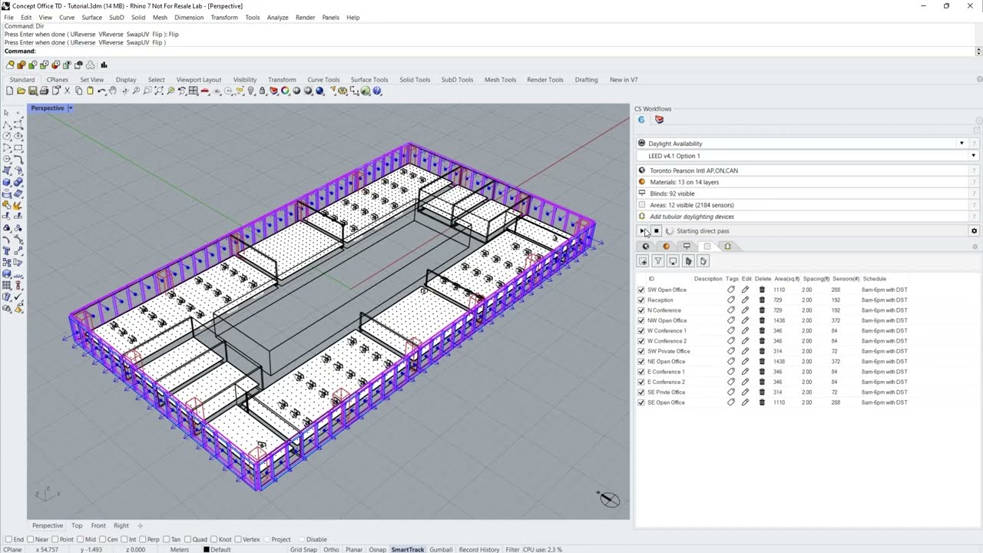Click the filter funnel icon in CS panel
983x553 pixels.
point(658,261)
